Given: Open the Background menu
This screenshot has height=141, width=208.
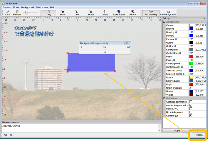Looking at the screenshot, I should (28, 8).
